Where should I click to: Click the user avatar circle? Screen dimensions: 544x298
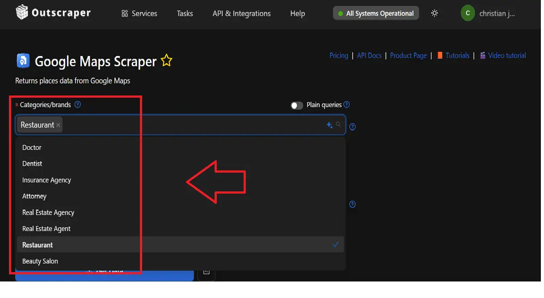[468, 13]
